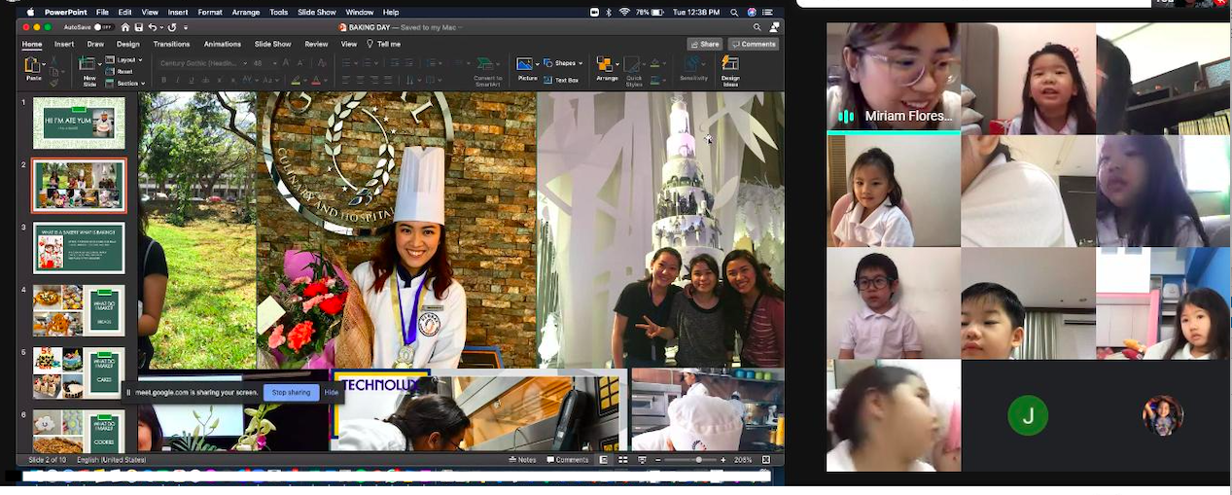
Task: Open the Slide Show menu in menu bar
Action: [317, 12]
